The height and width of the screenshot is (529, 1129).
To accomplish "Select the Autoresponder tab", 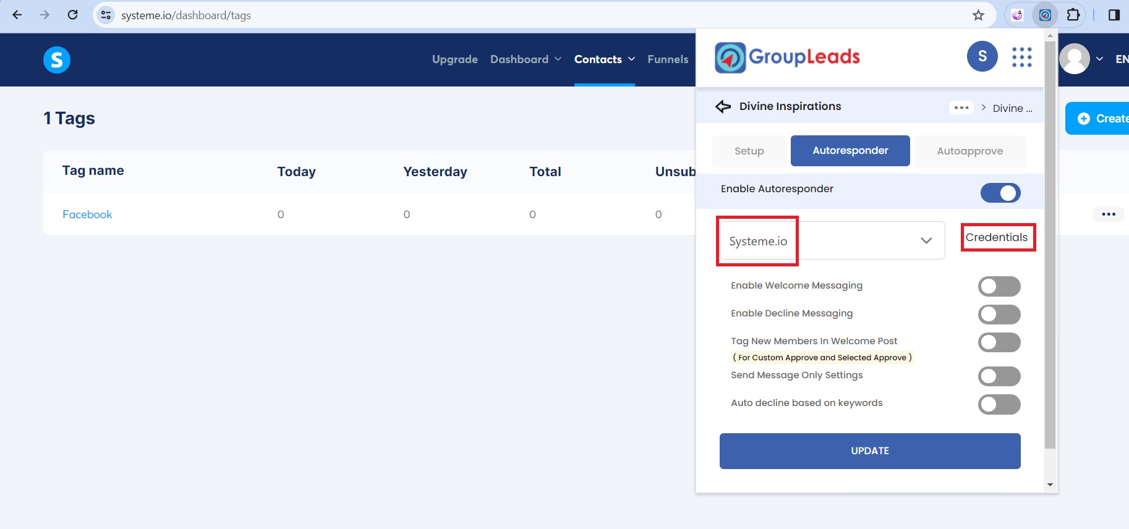I will point(850,151).
